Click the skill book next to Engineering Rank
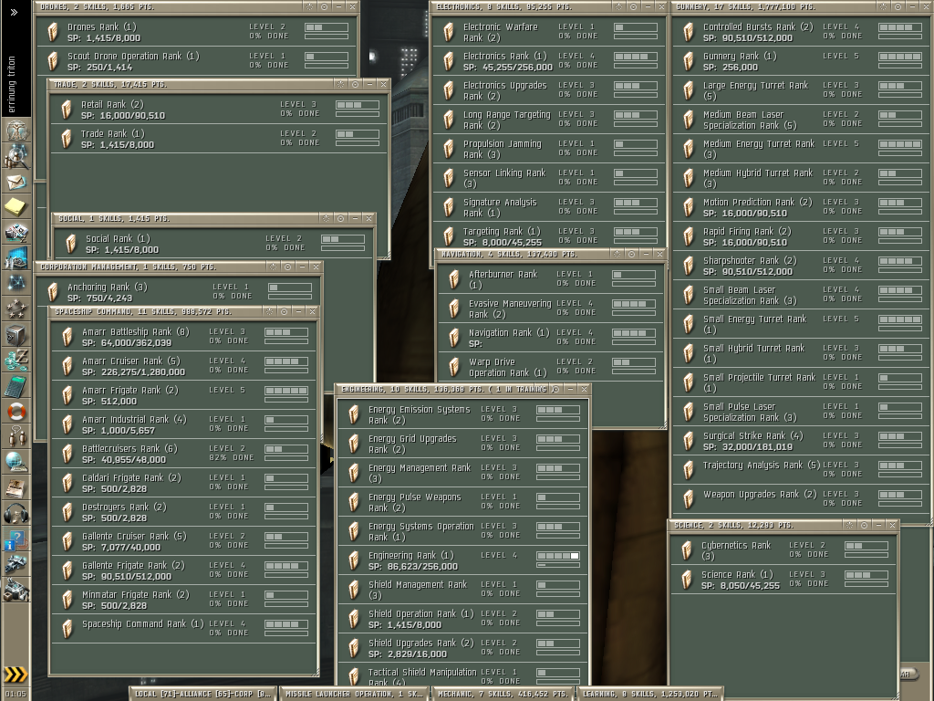 [354, 561]
